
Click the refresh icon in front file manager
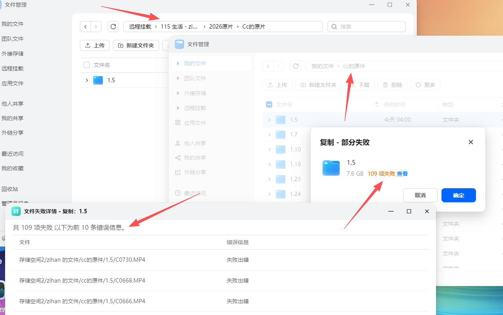click(296, 66)
